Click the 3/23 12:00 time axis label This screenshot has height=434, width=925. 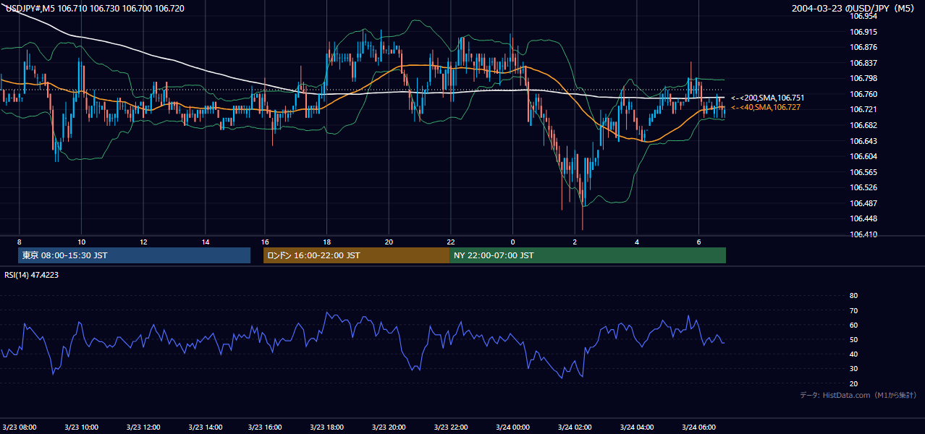(x=143, y=427)
